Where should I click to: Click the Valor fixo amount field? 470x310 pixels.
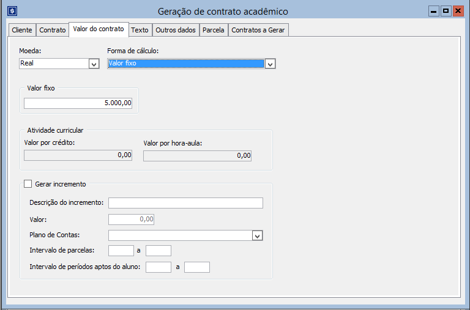point(78,103)
